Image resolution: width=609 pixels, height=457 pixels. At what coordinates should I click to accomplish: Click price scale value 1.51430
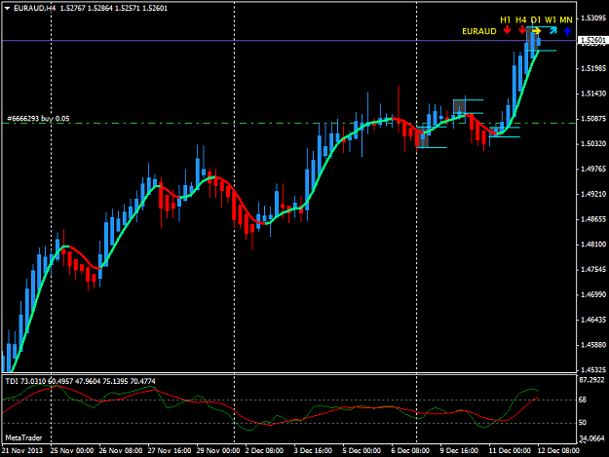pyautogui.click(x=593, y=94)
